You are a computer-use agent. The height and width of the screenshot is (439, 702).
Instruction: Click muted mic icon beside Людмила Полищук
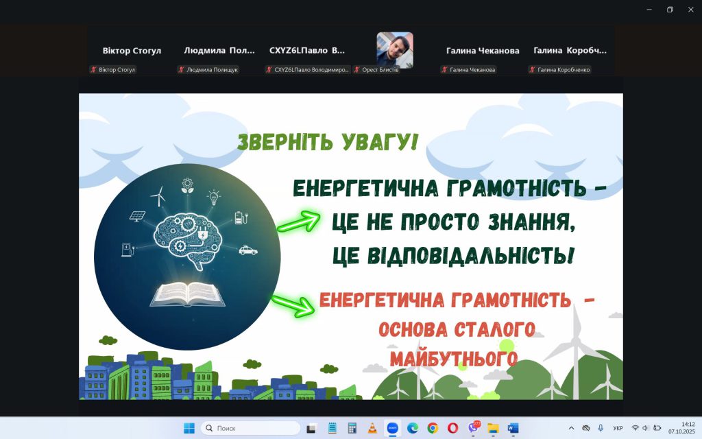(x=181, y=69)
